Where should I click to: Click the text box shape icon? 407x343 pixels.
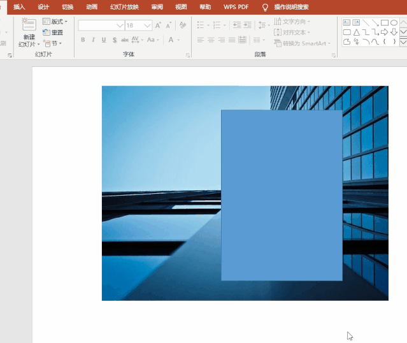(x=346, y=23)
